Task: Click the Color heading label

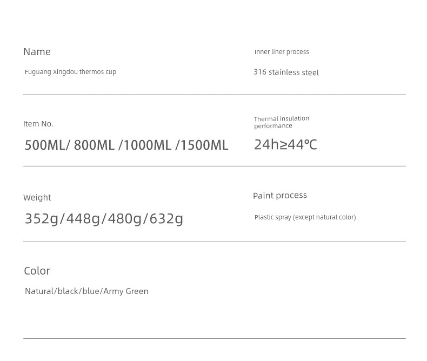Action: pyautogui.click(x=37, y=271)
